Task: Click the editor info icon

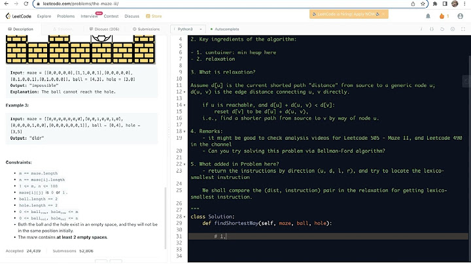Action: [421, 29]
